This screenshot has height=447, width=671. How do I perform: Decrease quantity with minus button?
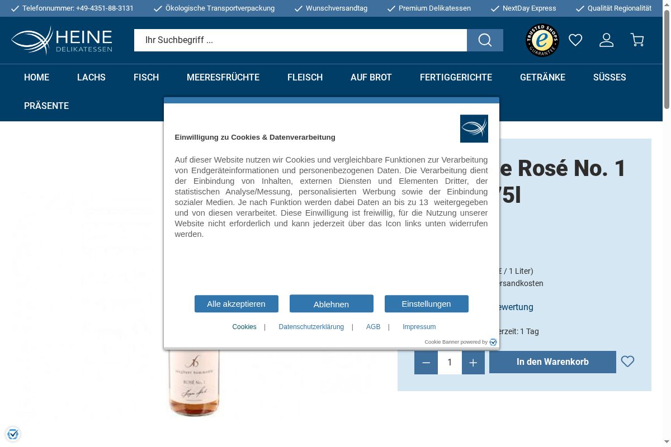pos(426,363)
